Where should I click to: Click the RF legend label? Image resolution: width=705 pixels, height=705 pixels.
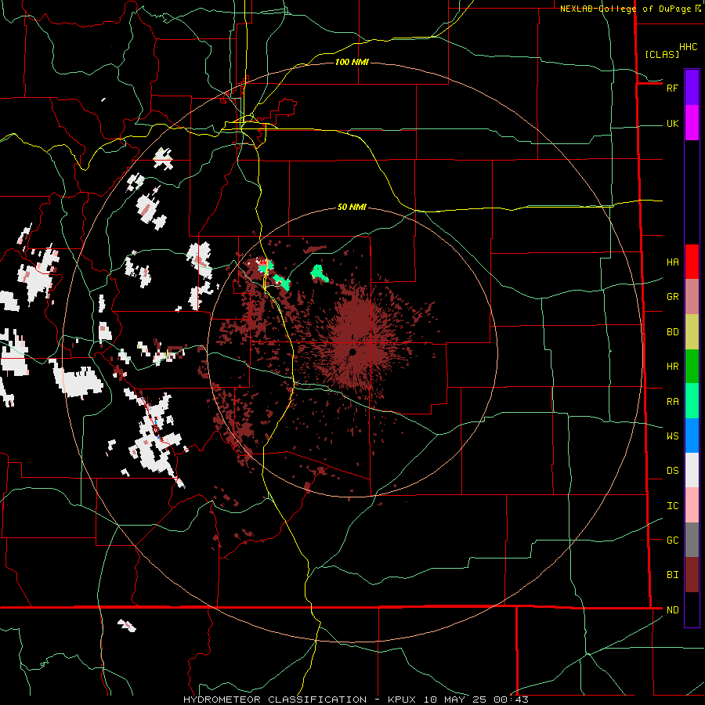[672, 88]
